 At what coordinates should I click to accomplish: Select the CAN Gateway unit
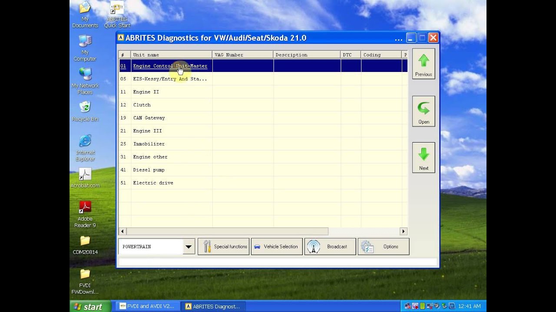[x=263, y=118]
